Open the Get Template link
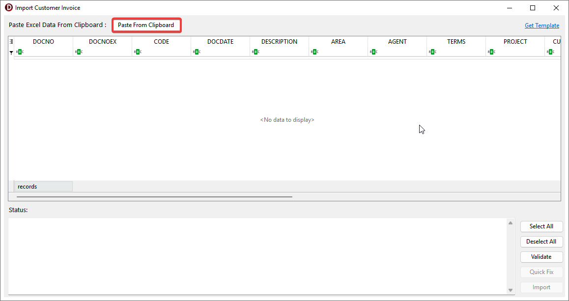 pyautogui.click(x=541, y=26)
